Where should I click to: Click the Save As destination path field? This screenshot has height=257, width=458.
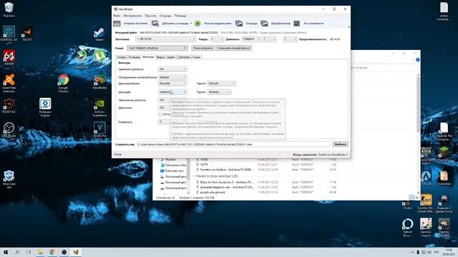233,144
